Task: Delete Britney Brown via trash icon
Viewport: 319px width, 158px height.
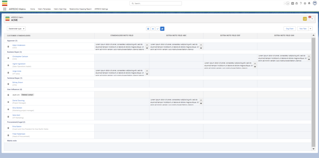Action: tap(8, 84)
